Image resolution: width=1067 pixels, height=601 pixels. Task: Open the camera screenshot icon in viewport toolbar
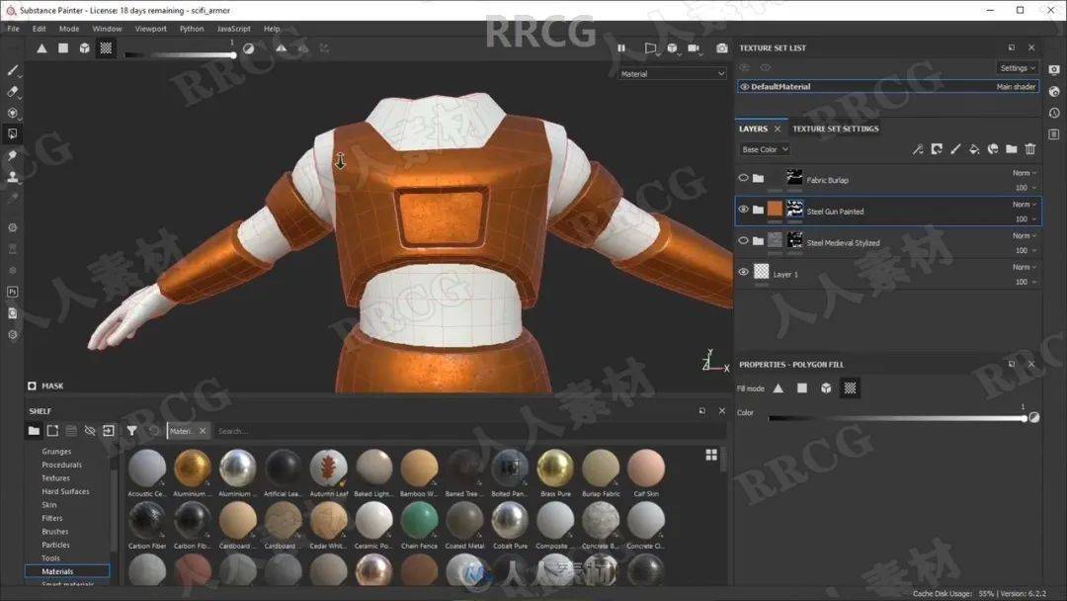coord(722,47)
